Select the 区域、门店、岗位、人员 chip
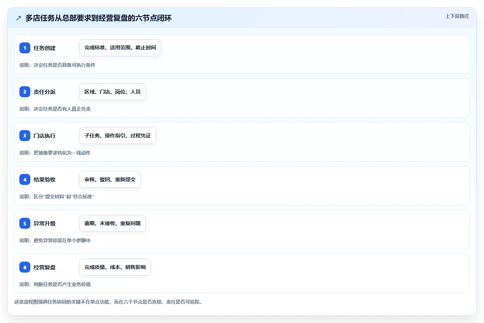 [113, 92]
